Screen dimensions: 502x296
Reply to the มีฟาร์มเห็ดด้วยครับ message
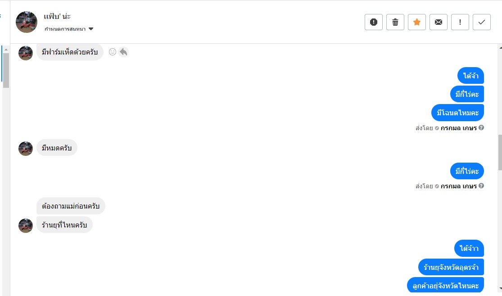point(123,52)
